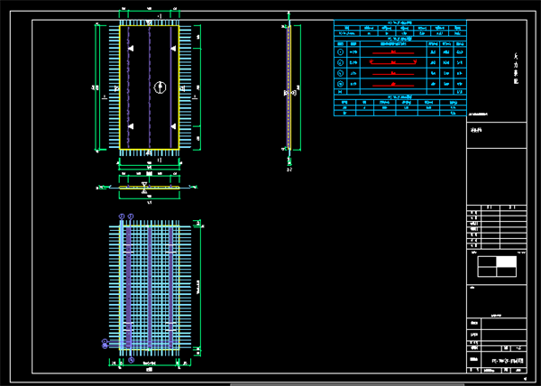Click the left circled callout above the rebar grid
541x386 pixels.
point(122,216)
